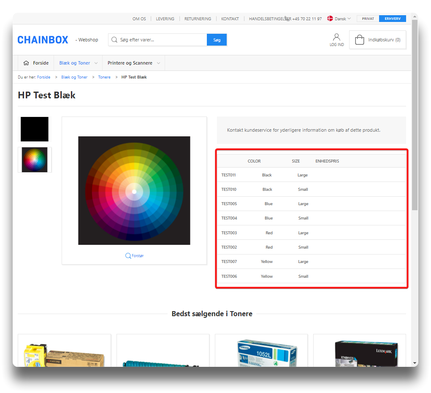The width and height of the screenshot is (431, 393).
Task: Click the user Log Ind icon
Action: pos(336,37)
